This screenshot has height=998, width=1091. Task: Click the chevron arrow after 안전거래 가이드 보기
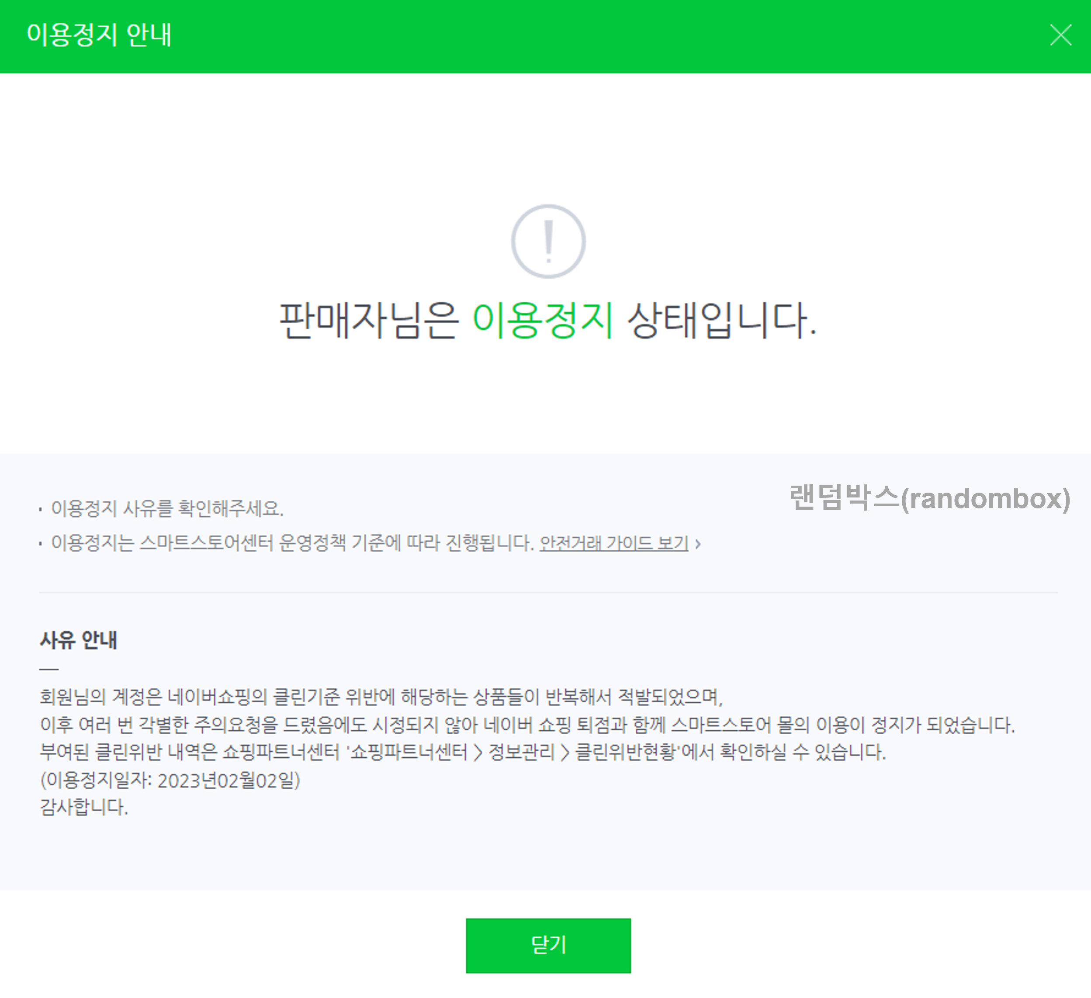coord(698,544)
